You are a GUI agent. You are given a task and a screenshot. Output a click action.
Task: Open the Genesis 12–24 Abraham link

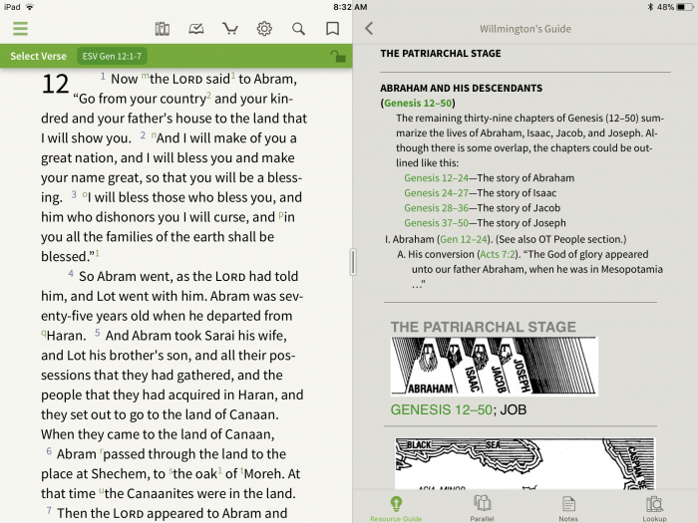[x=436, y=178]
